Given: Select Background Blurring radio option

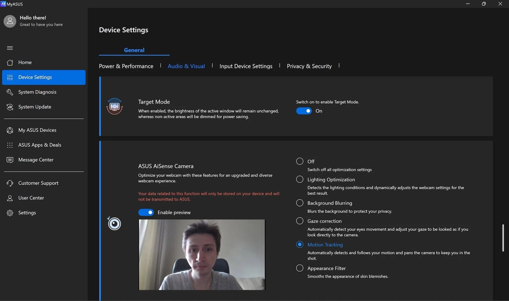Looking at the screenshot, I should click(300, 203).
